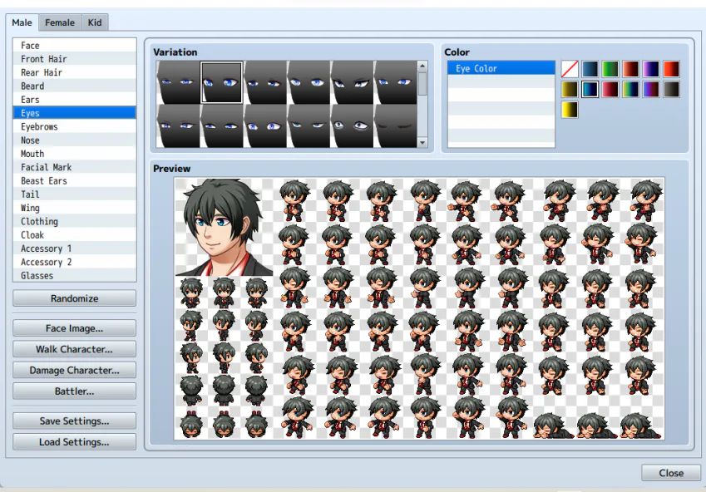Screen dimensions: 706x492
Task: Select the Accessory 2 row
Action: point(75,262)
